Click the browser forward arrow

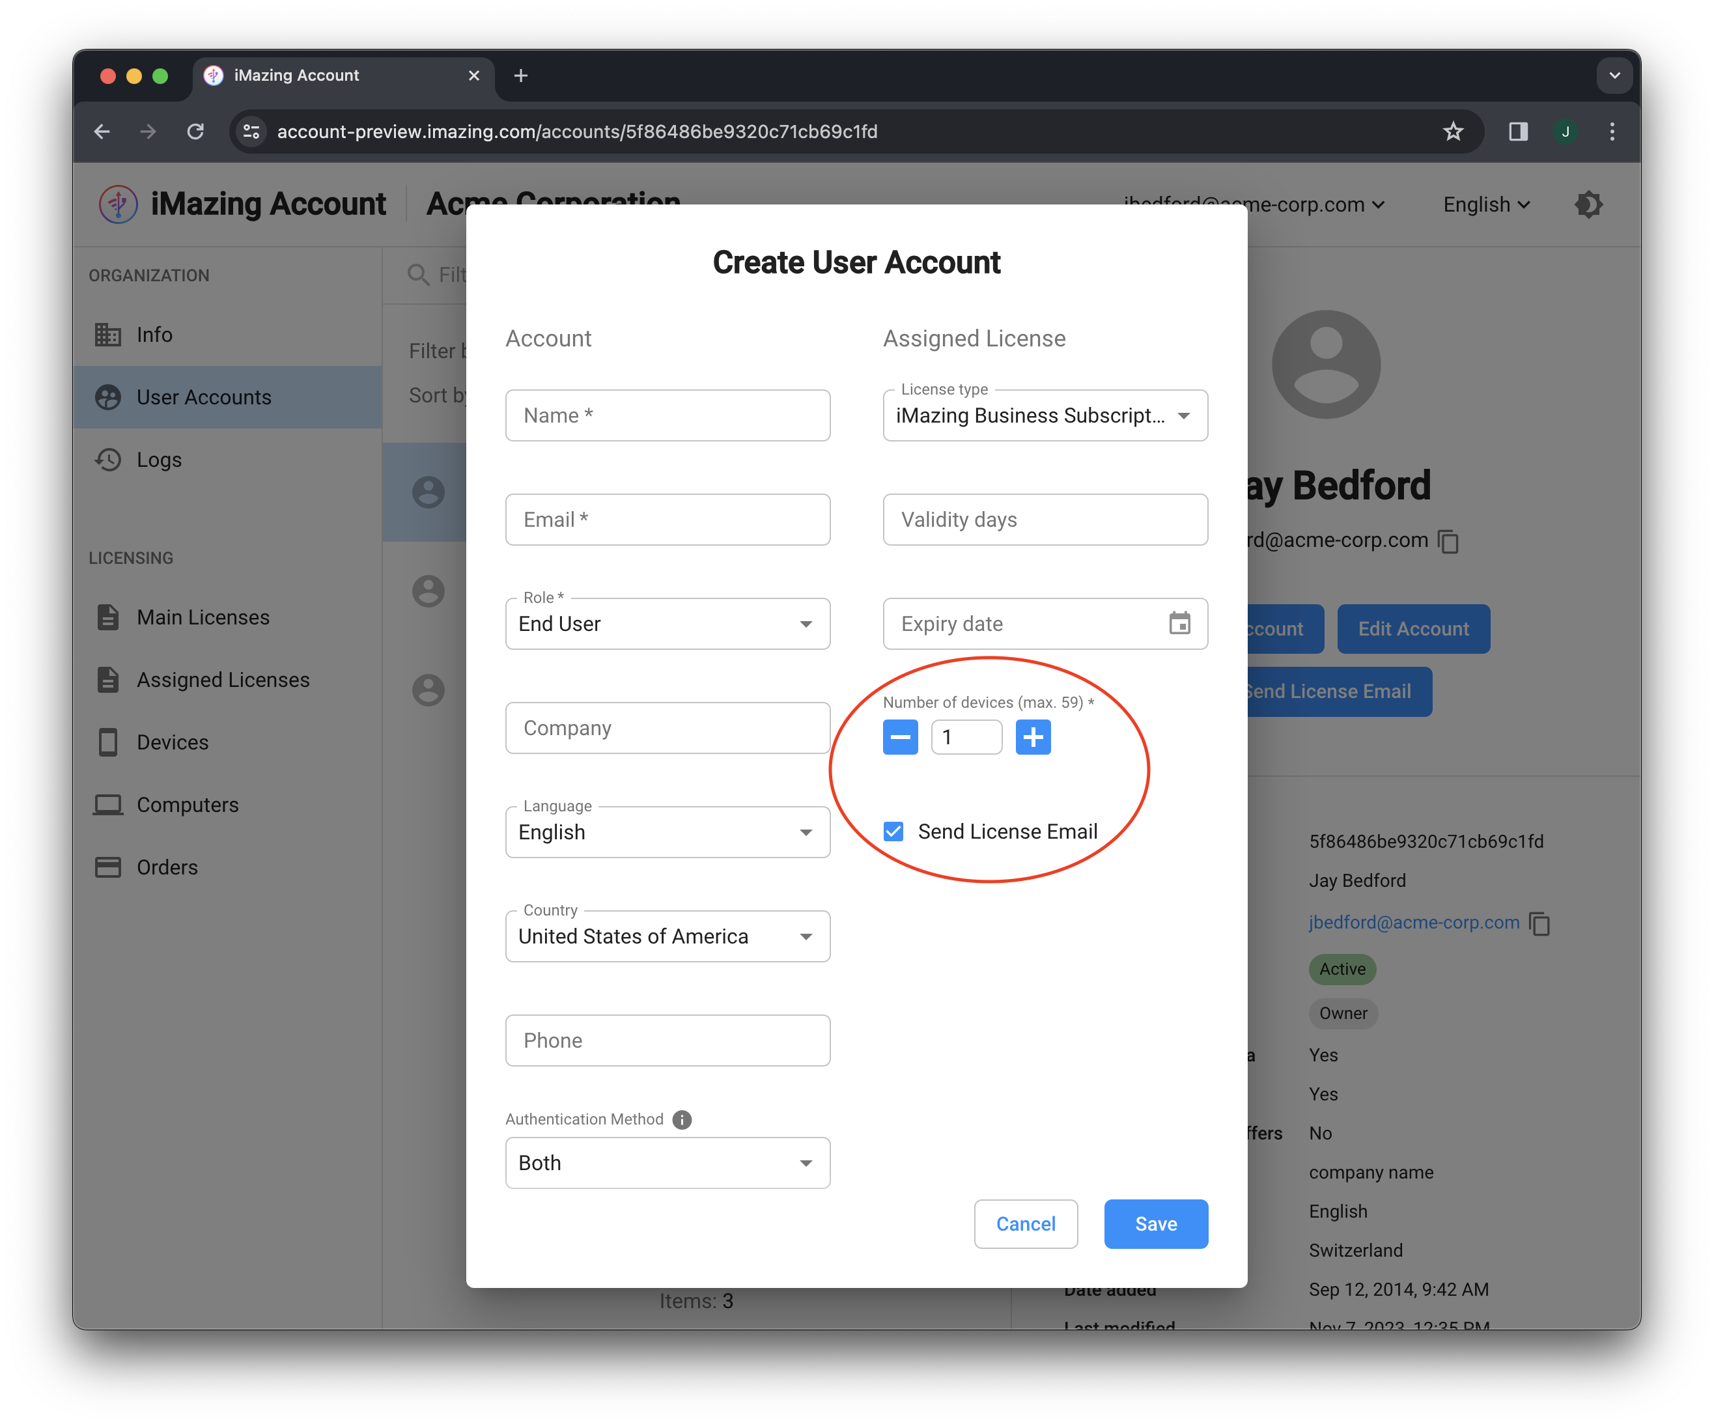tap(148, 132)
